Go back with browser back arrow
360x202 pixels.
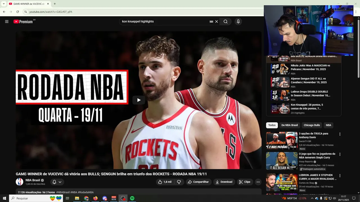pyautogui.click(x=4, y=12)
